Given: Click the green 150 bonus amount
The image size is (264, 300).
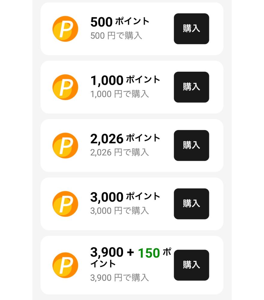Looking at the screenshot, I should click(x=149, y=253).
